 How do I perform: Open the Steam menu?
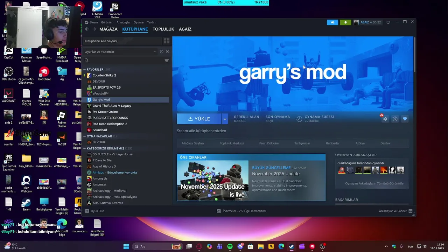[93, 22]
